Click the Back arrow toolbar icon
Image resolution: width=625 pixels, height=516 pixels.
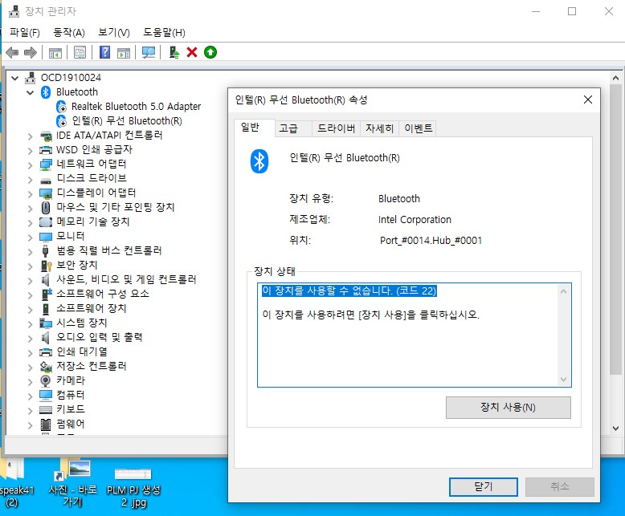point(12,52)
